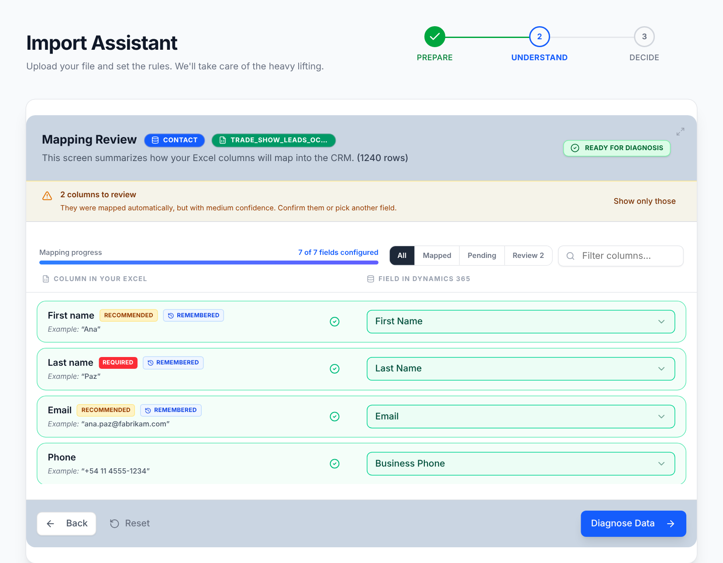Click REMEMBERED badge on Last name row
This screenshot has height=563, width=723.
173,363
